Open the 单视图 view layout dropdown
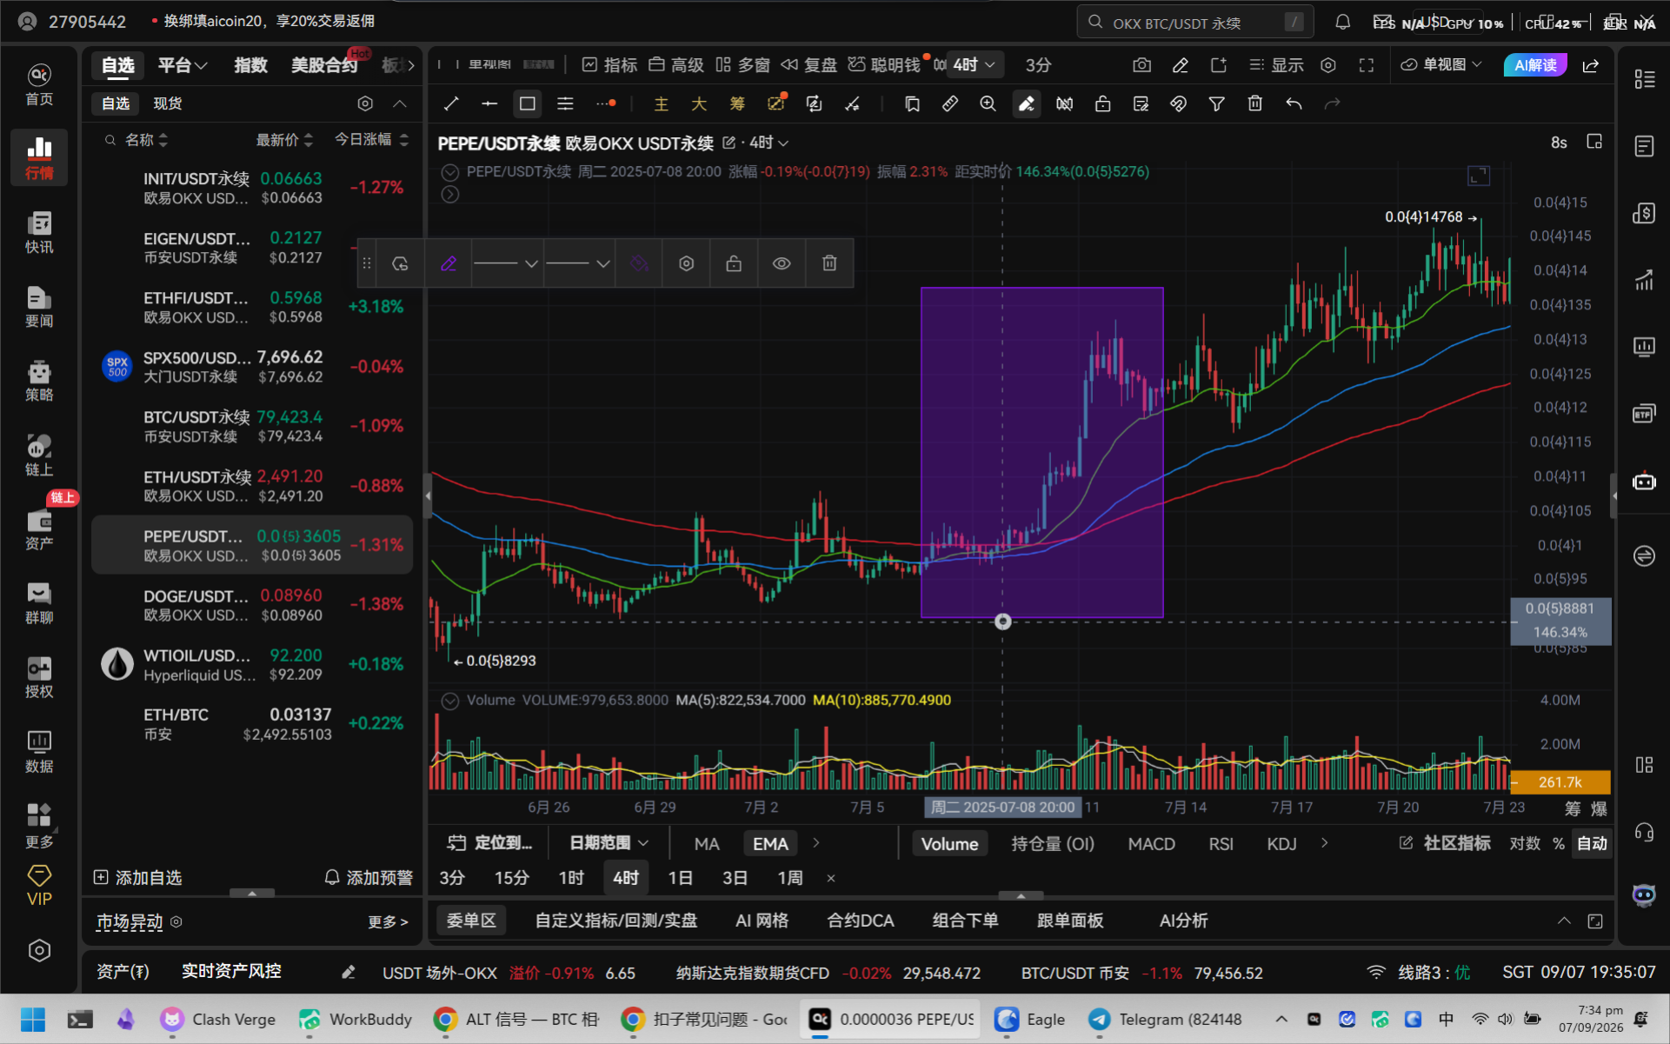Image resolution: width=1670 pixels, height=1044 pixels. click(1441, 65)
